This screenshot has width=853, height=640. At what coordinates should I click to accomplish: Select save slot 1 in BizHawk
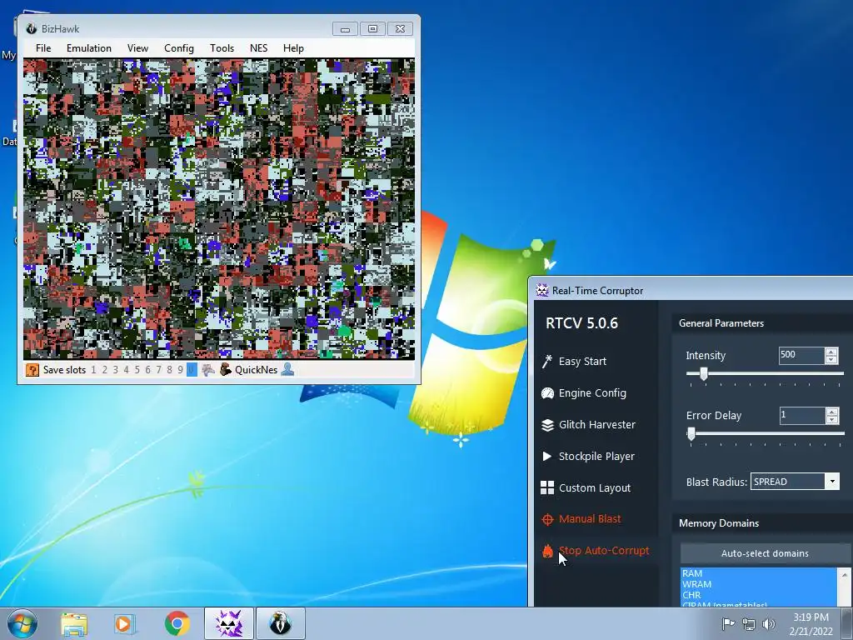[93, 369]
